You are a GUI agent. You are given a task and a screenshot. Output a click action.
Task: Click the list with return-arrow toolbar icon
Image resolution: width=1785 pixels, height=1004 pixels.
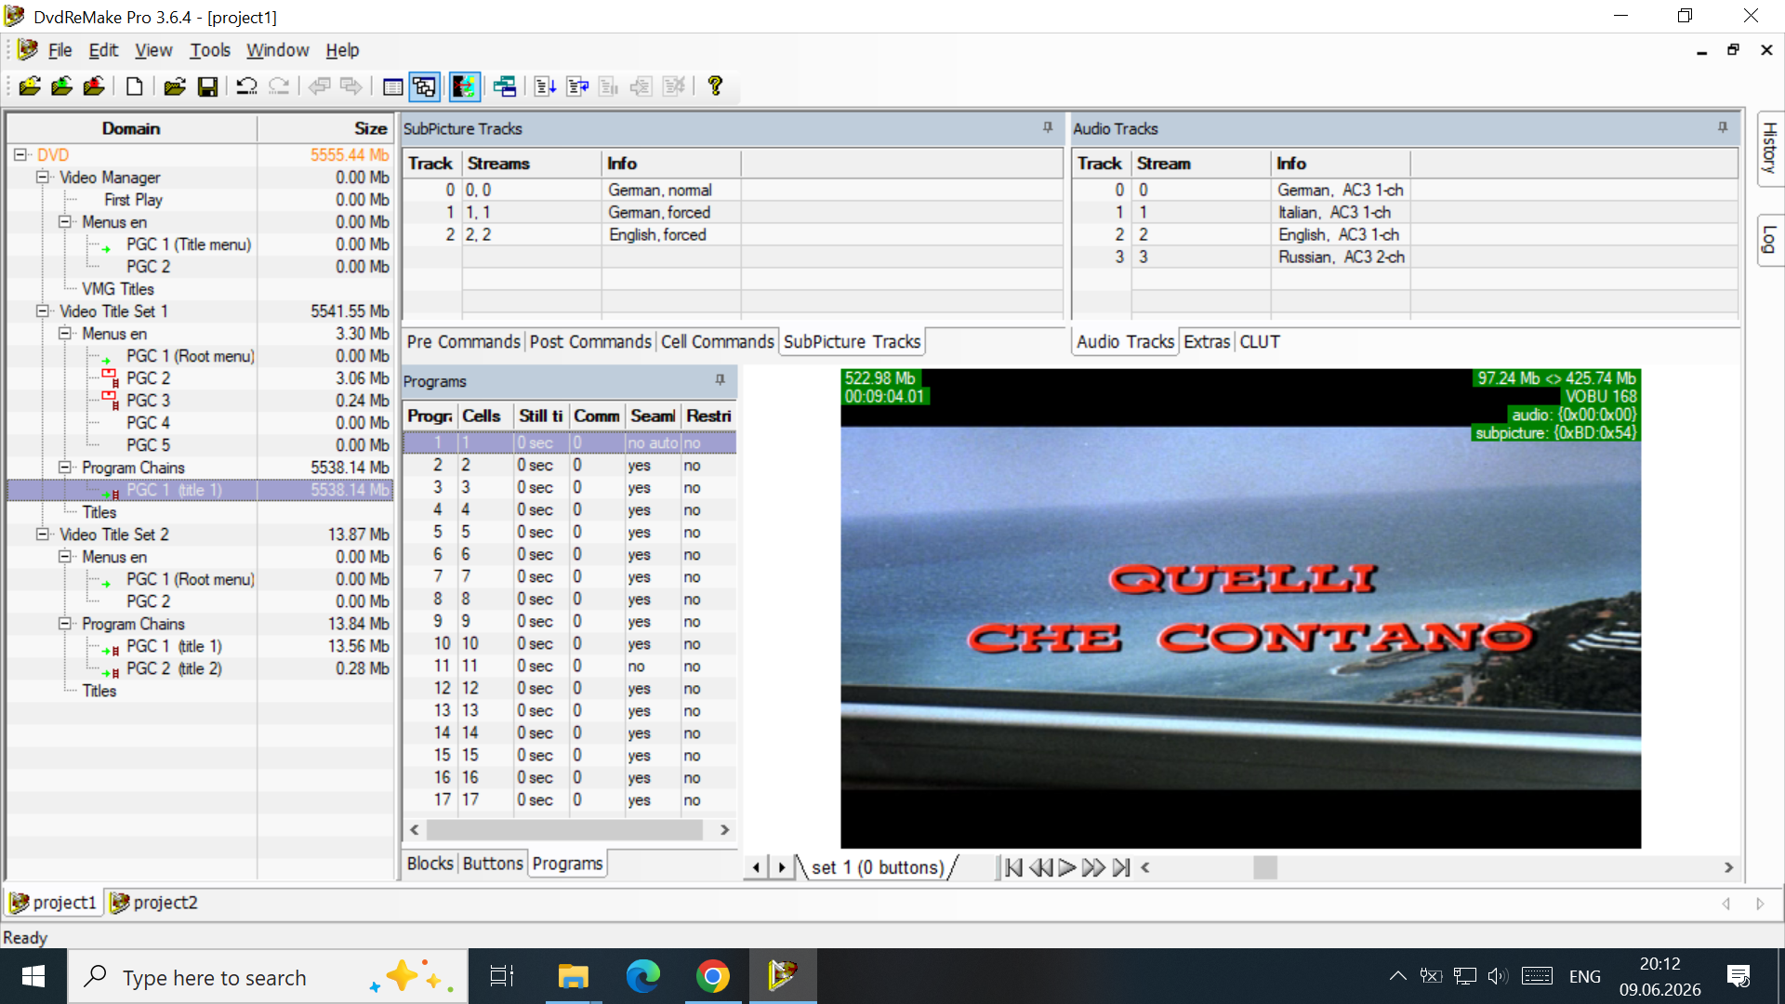(577, 86)
